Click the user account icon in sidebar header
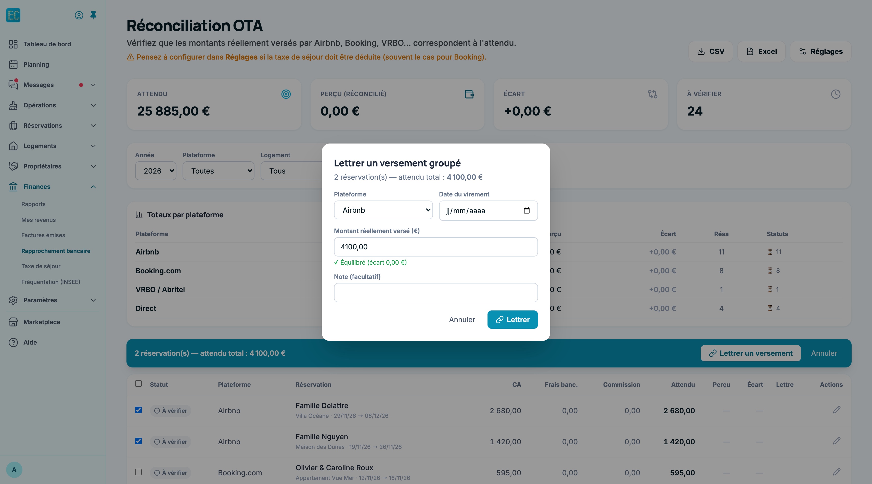Viewport: 872px width, 484px height. pos(79,15)
